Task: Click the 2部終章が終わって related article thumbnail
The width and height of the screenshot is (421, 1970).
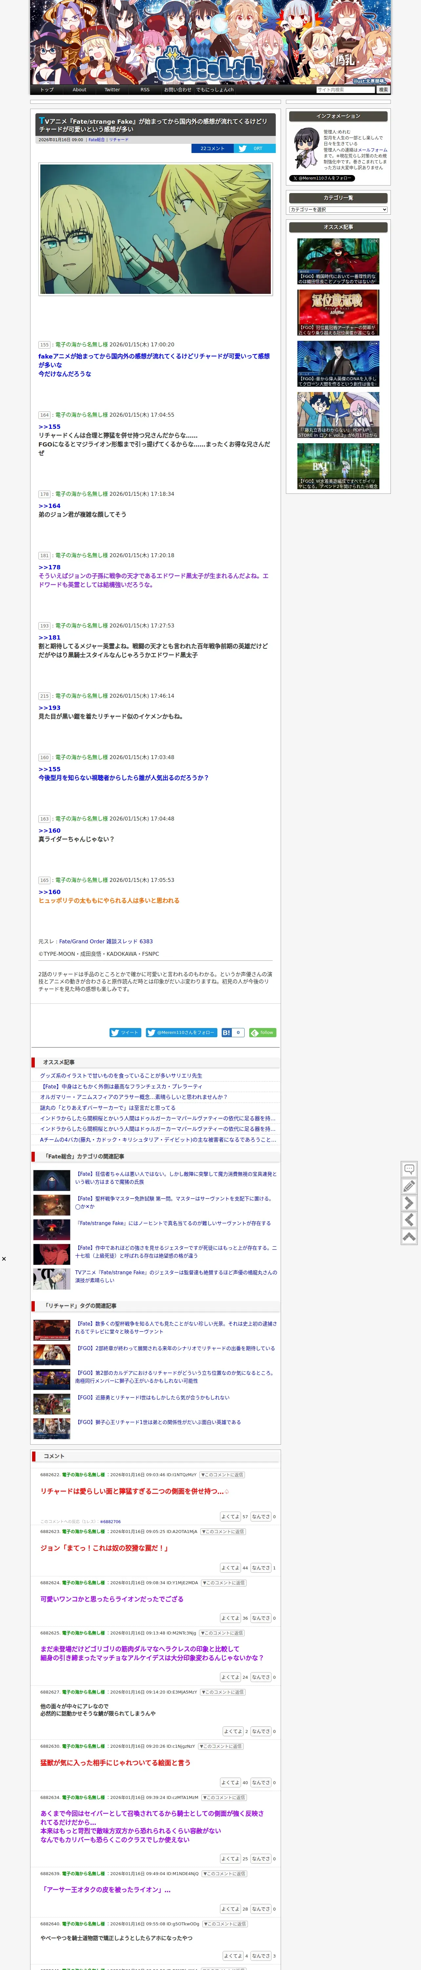Action: pyautogui.click(x=52, y=1355)
